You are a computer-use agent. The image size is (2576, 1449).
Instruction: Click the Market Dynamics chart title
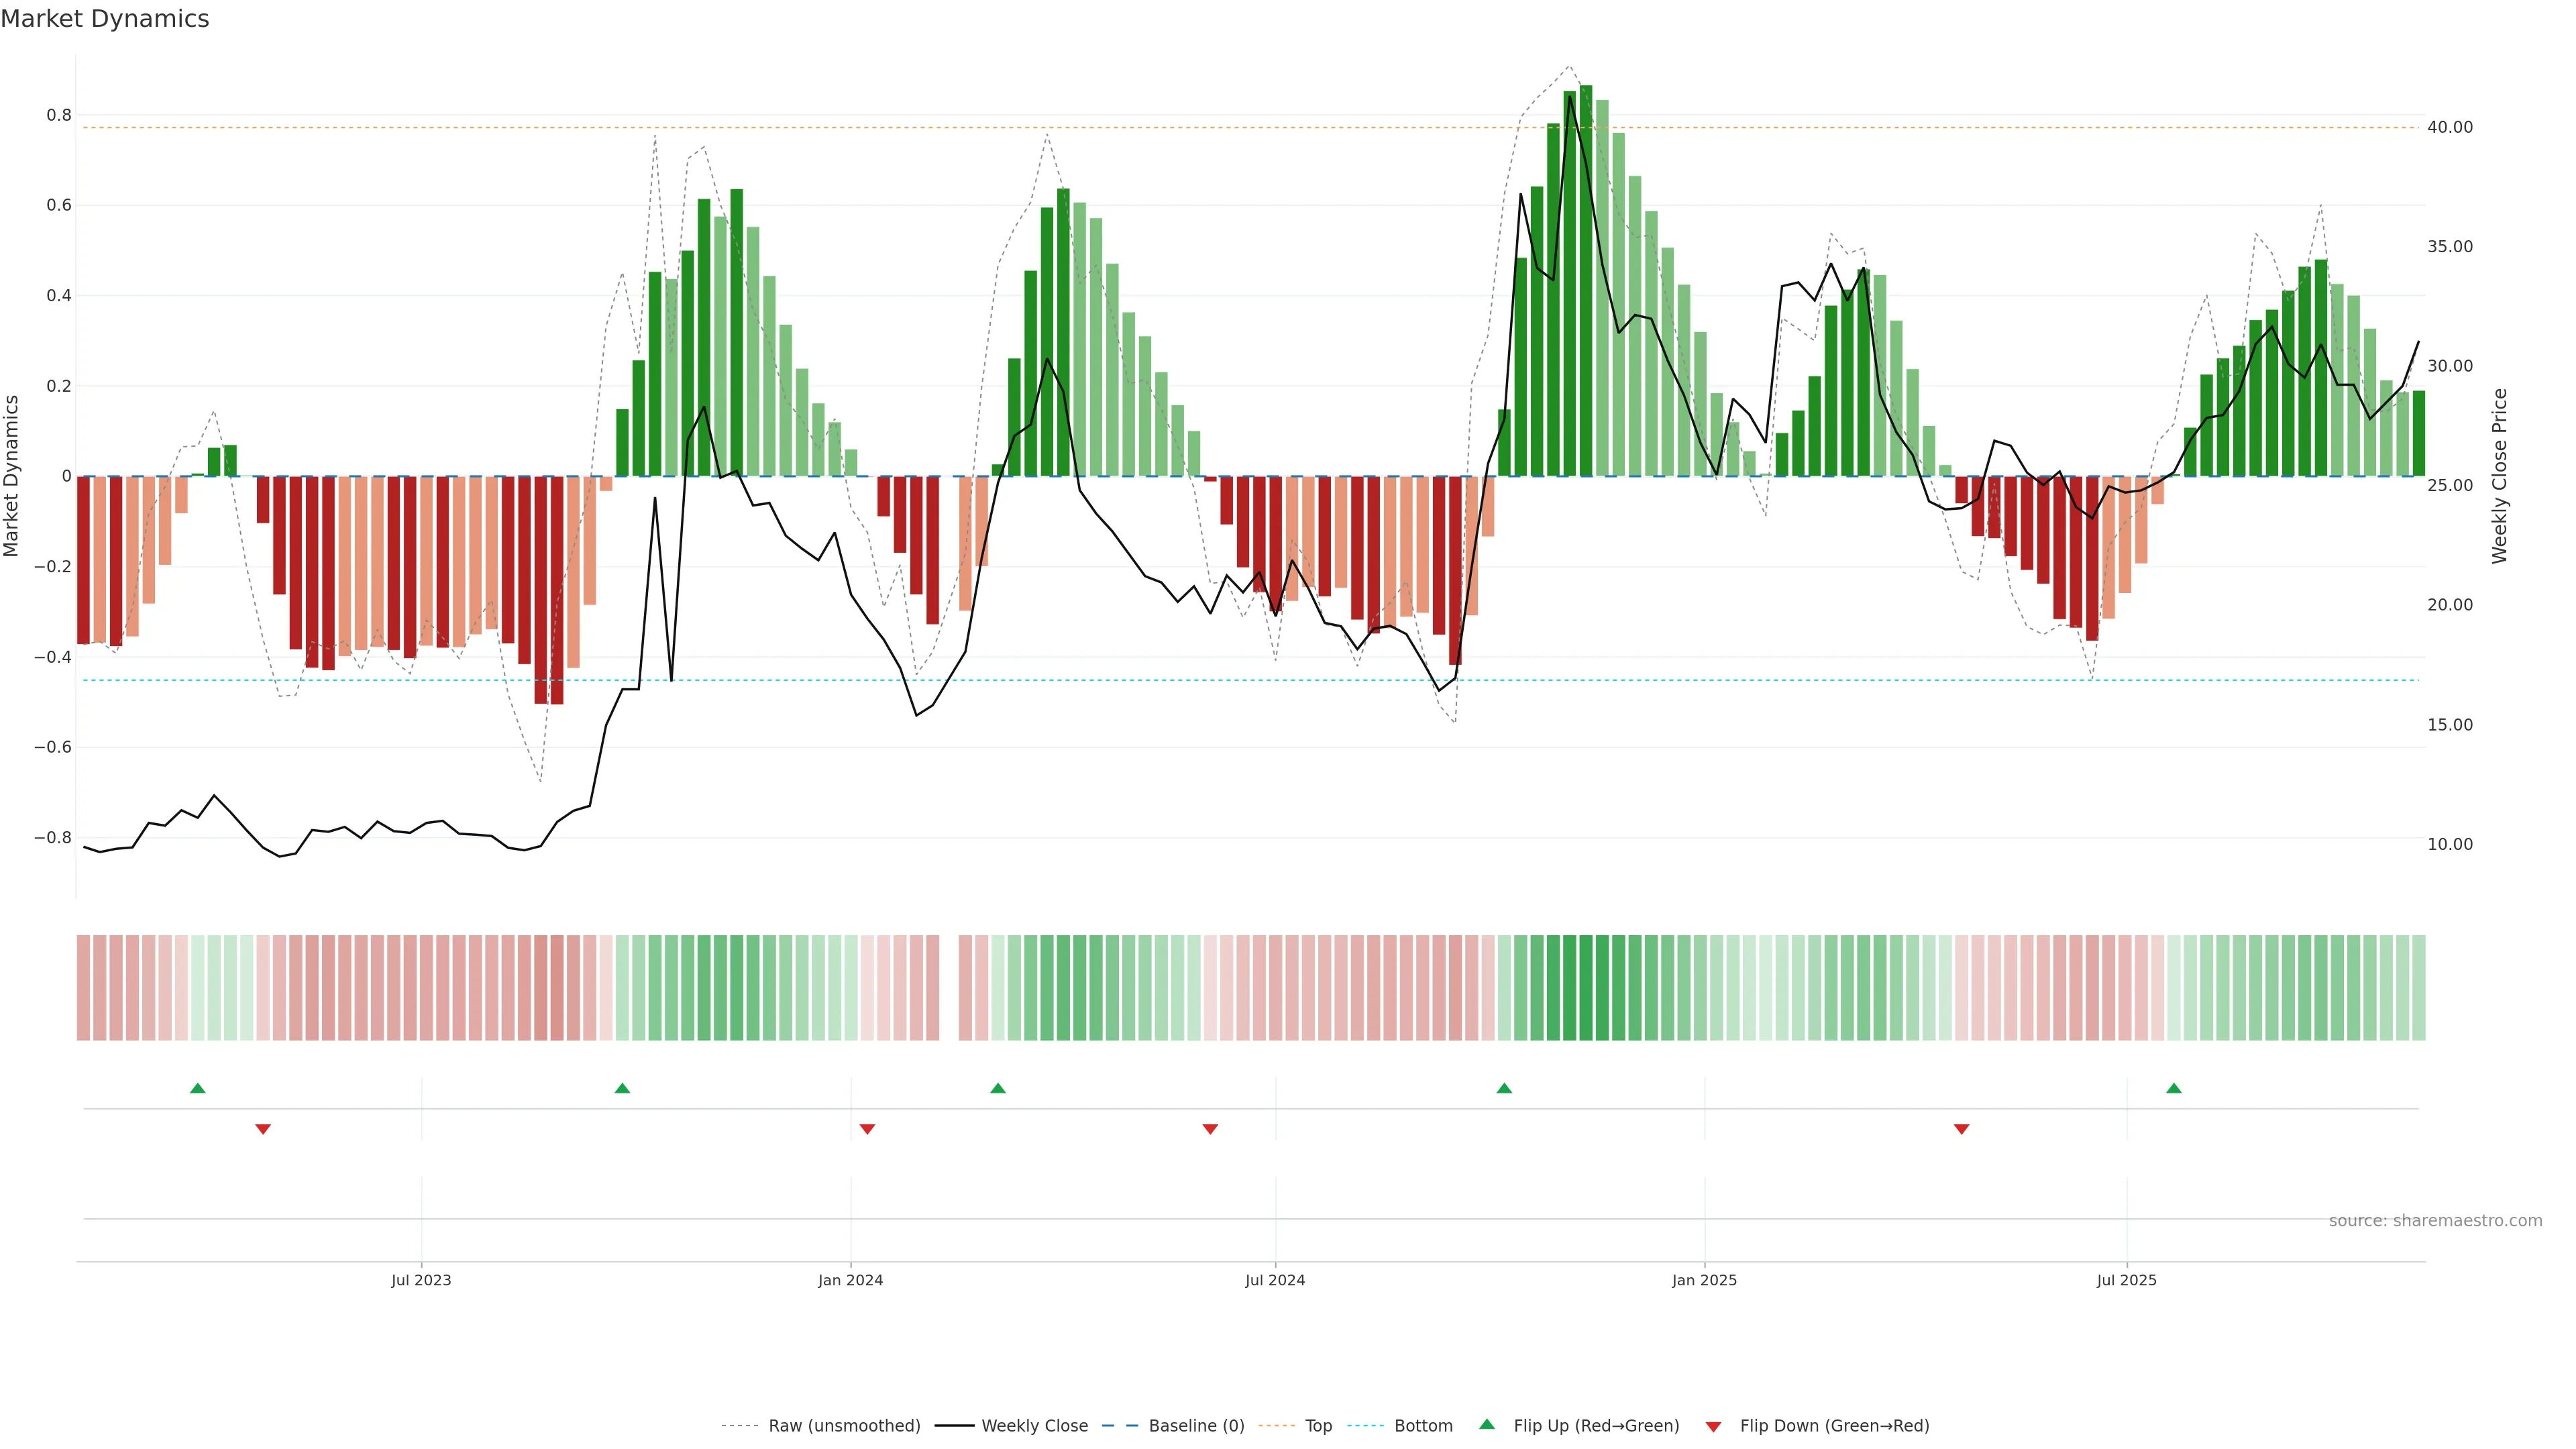[x=105, y=19]
